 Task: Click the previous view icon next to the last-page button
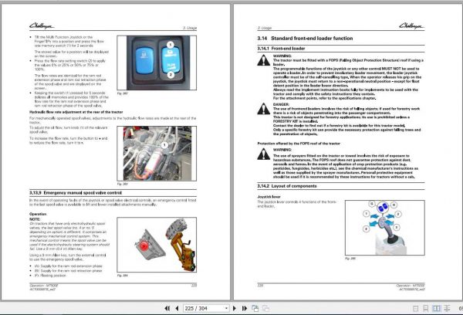255,308
